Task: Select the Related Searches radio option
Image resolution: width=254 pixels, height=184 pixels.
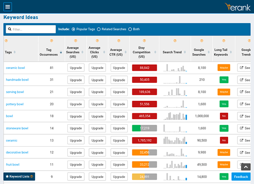Action: (x=99, y=29)
